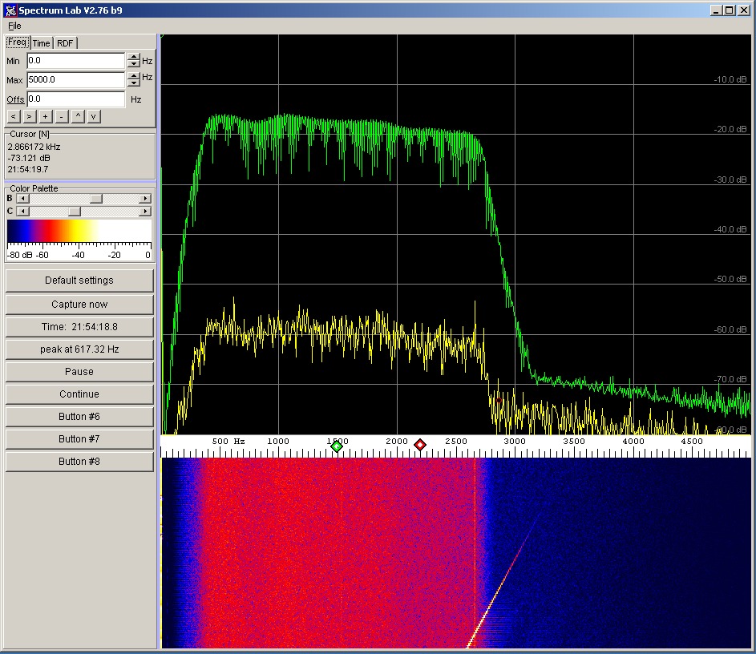Click the 'v' down arrow button
This screenshot has height=654, width=756.
point(94,116)
